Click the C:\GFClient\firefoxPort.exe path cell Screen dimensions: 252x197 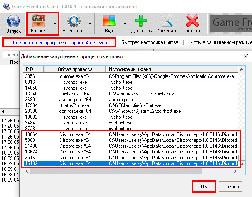tap(135, 105)
